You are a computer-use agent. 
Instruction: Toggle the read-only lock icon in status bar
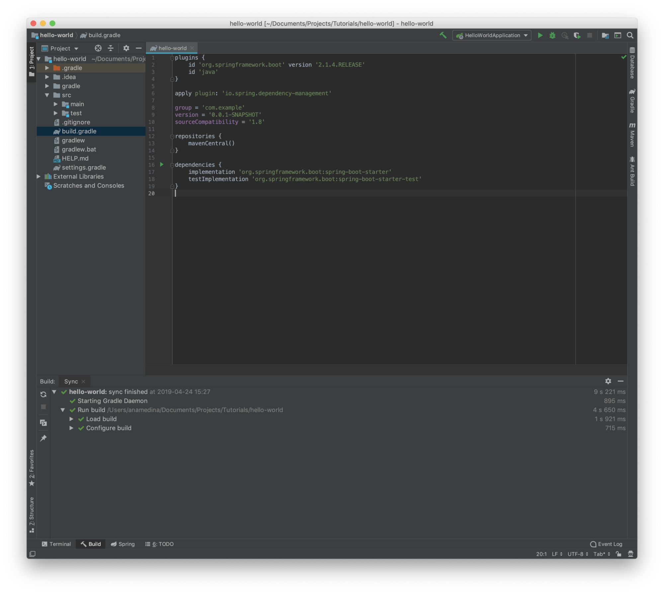point(618,554)
